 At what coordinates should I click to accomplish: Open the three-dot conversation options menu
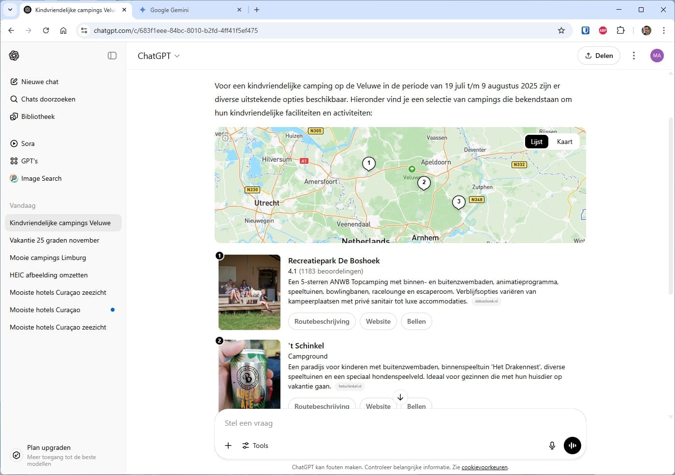point(634,56)
